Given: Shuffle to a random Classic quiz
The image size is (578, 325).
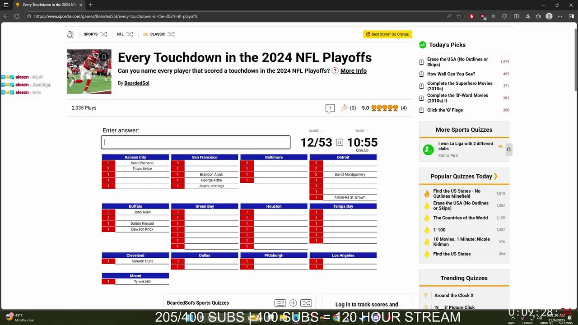Looking at the screenshot, I should coord(171,34).
